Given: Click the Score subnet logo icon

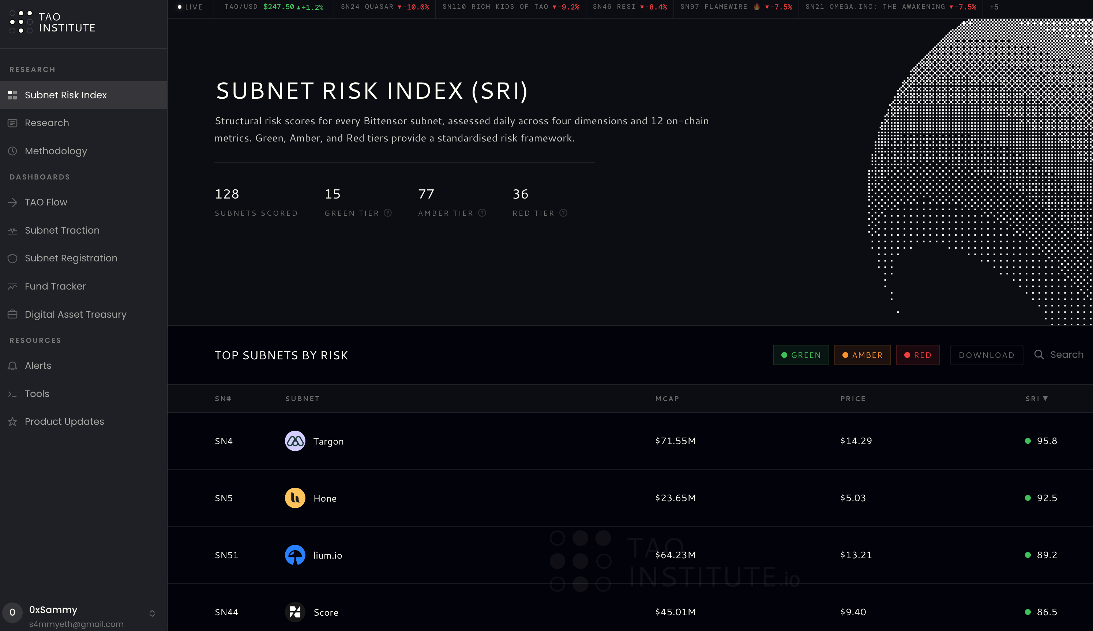Looking at the screenshot, I should coord(295,612).
